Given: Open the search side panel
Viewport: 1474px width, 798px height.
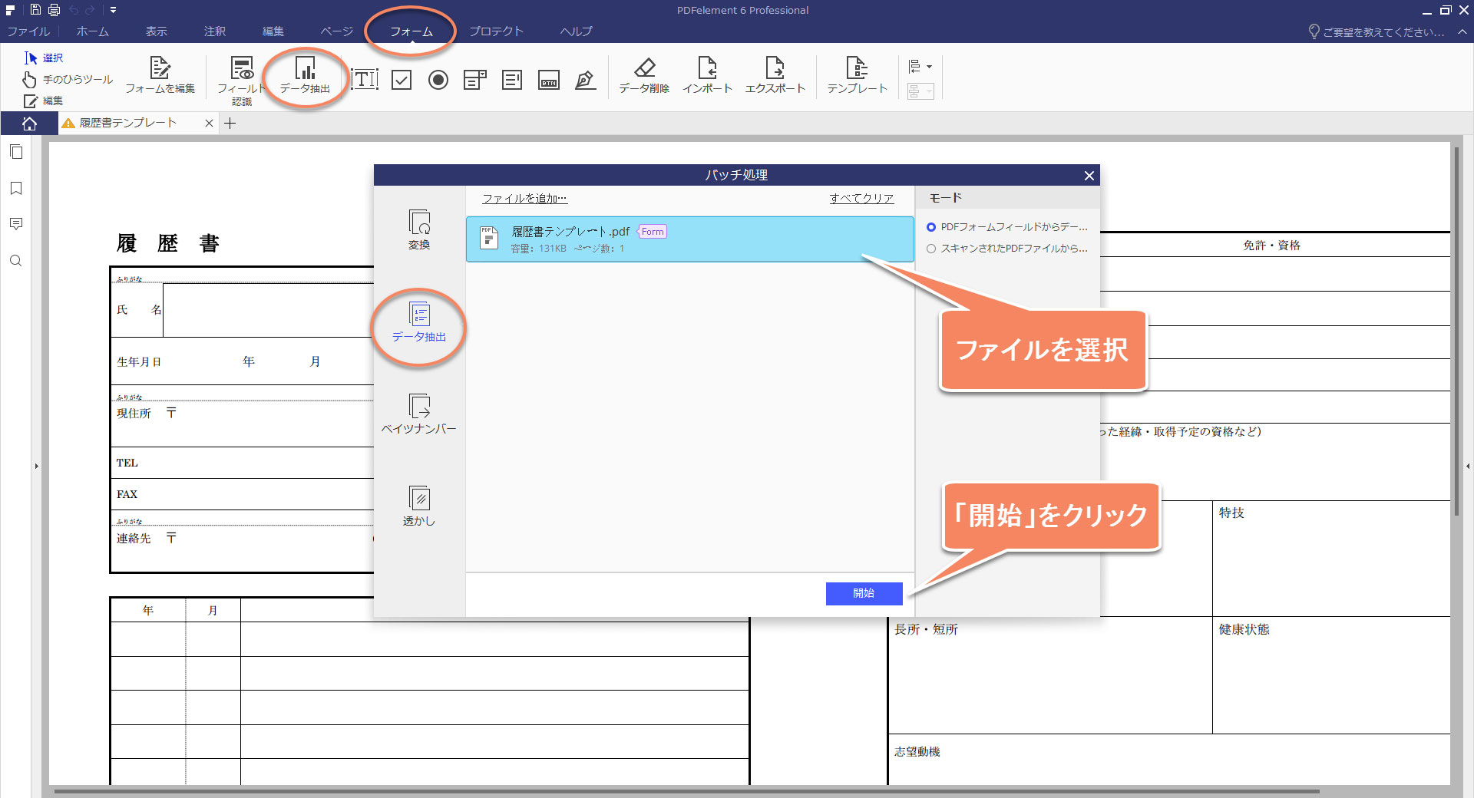Looking at the screenshot, I should point(16,261).
